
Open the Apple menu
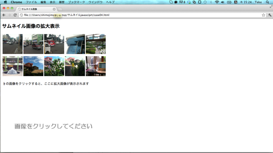[5, 2]
